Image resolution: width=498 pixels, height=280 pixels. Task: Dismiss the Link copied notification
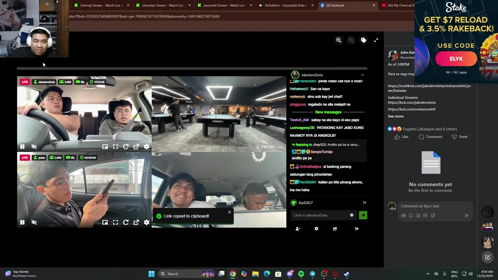[230, 212]
